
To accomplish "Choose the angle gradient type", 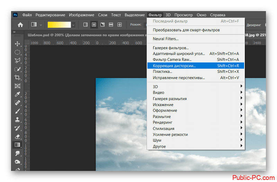I will 102,25.
